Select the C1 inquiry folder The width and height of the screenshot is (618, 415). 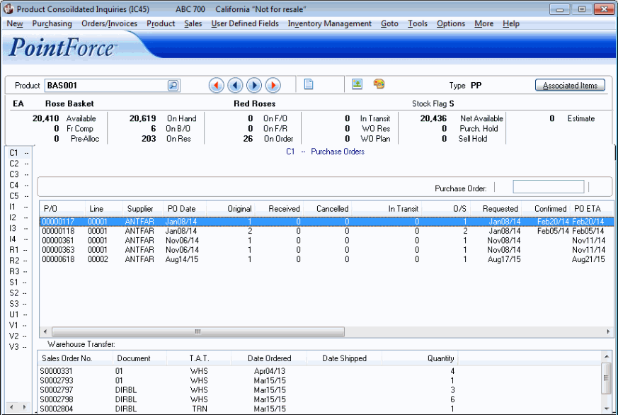(18, 153)
